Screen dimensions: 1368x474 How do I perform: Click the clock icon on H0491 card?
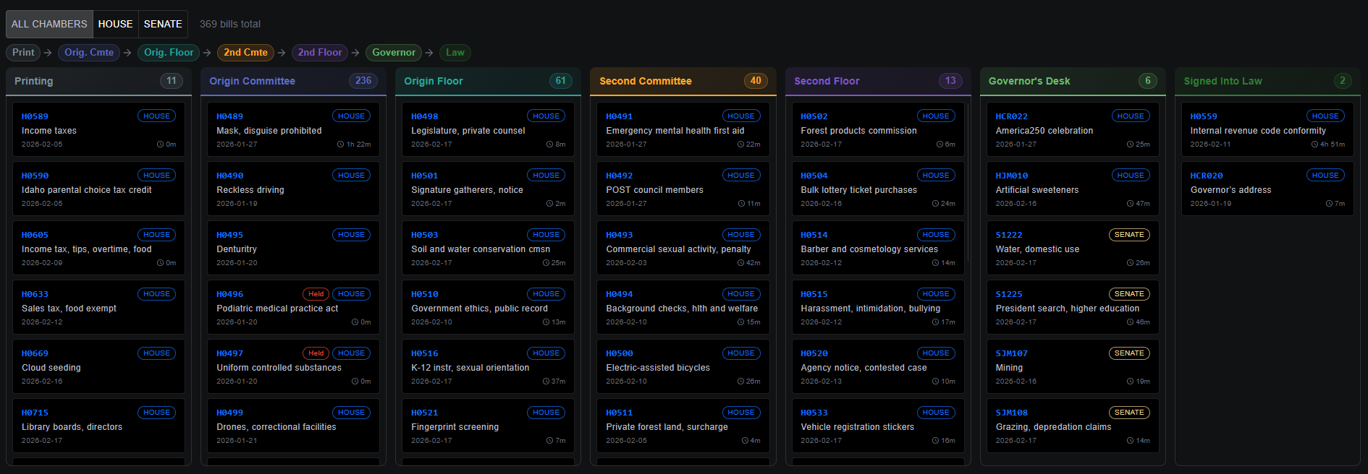pos(740,145)
